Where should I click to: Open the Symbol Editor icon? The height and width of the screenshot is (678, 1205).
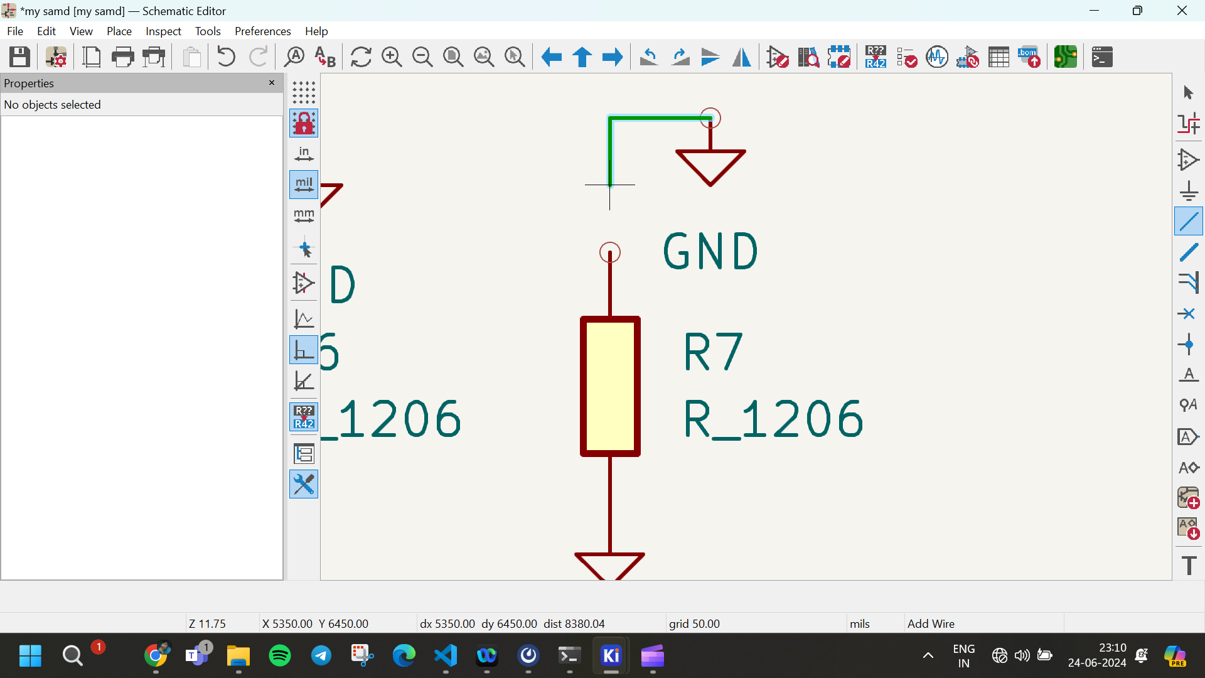[x=778, y=57]
